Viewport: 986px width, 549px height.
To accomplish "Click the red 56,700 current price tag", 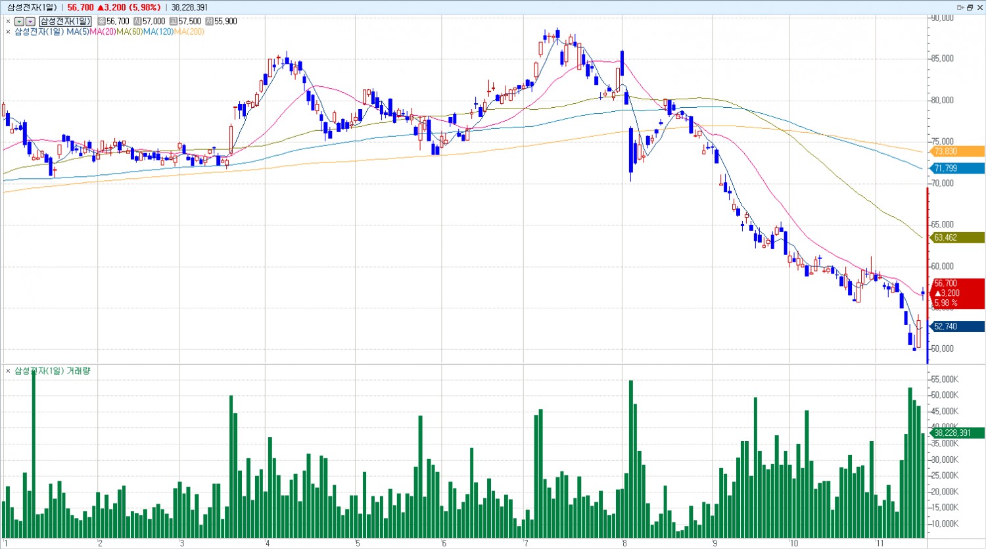I will pos(957,293).
